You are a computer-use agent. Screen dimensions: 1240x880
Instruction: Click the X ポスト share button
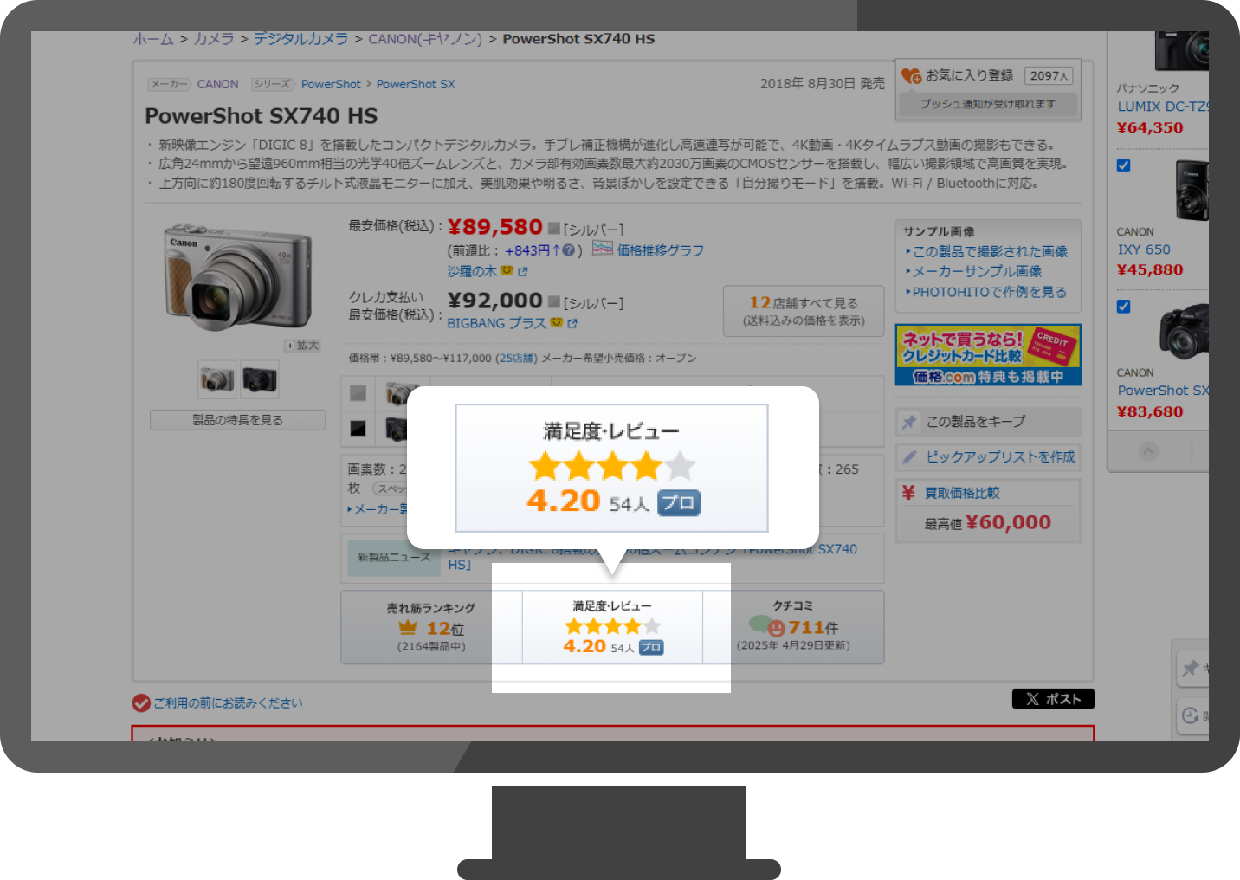click(x=1053, y=699)
